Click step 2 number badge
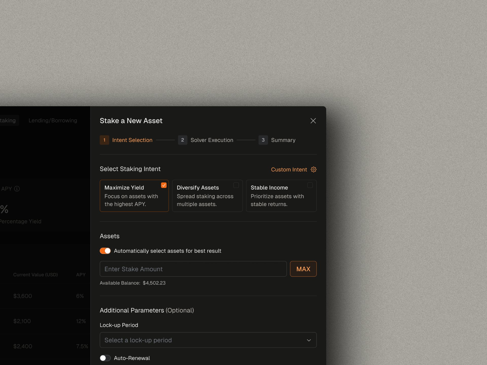 click(182, 140)
